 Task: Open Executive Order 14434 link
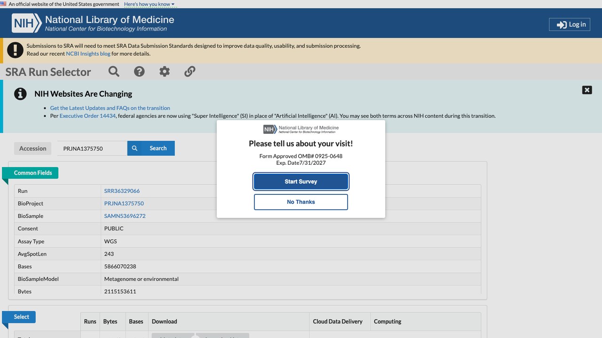[x=87, y=115]
